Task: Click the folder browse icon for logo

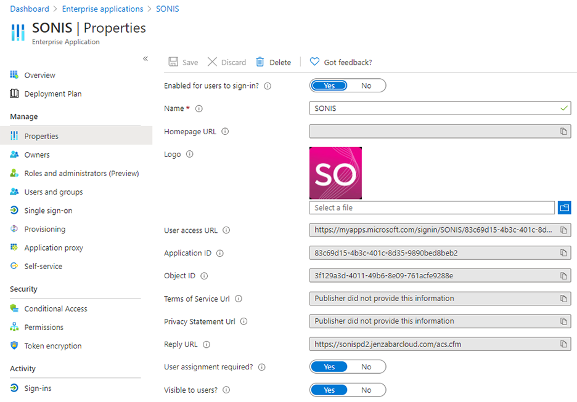Action: (564, 207)
